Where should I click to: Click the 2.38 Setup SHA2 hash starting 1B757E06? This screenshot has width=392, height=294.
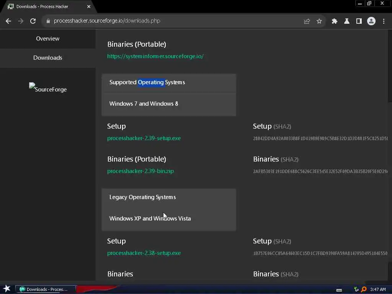pyautogui.click(x=320, y=253)
